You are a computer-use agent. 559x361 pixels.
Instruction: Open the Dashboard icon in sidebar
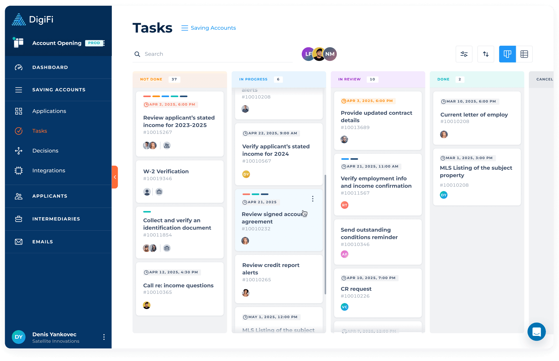pos(19,67)
